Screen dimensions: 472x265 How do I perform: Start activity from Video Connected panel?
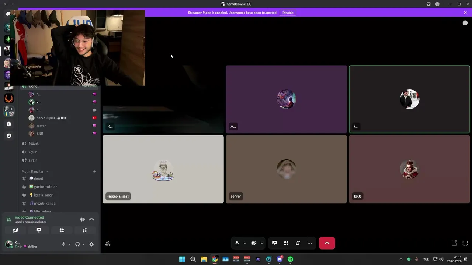tap(62, 230)
